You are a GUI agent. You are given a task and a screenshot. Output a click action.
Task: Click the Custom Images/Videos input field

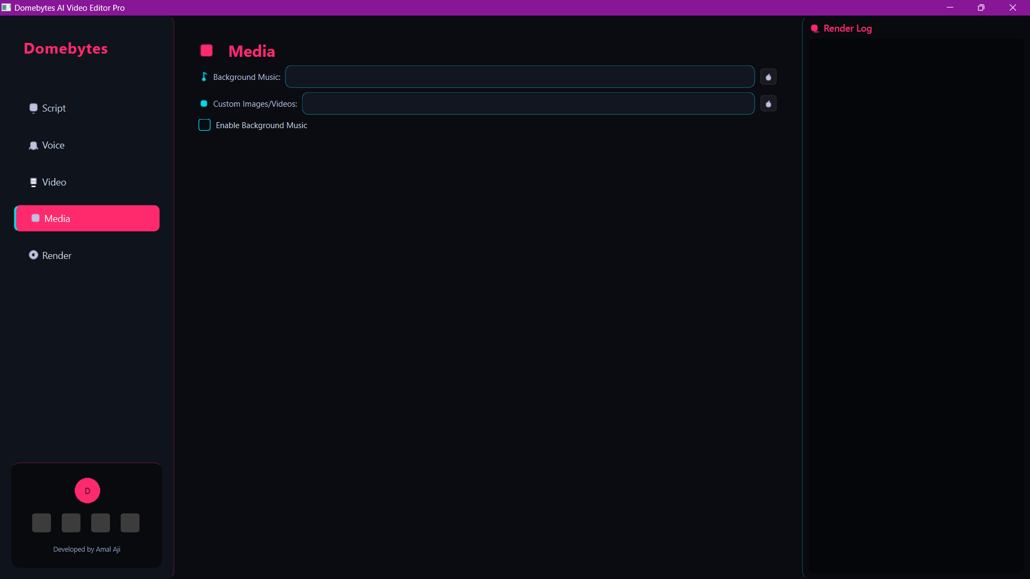pyautogui.click(x=528, y=103)
